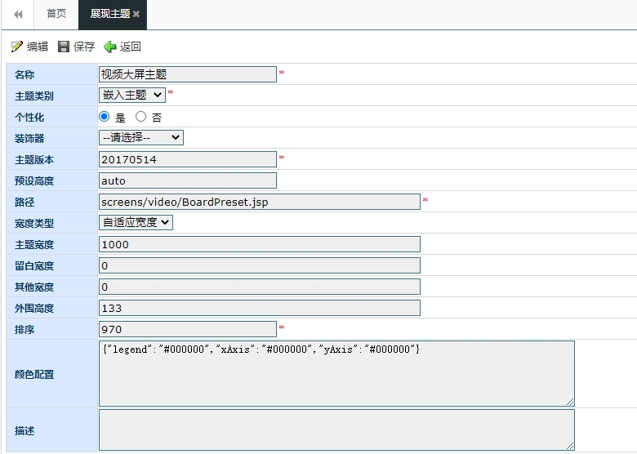Click the 外围高度 input field
The image size is (637, 454).
point(260,308)
